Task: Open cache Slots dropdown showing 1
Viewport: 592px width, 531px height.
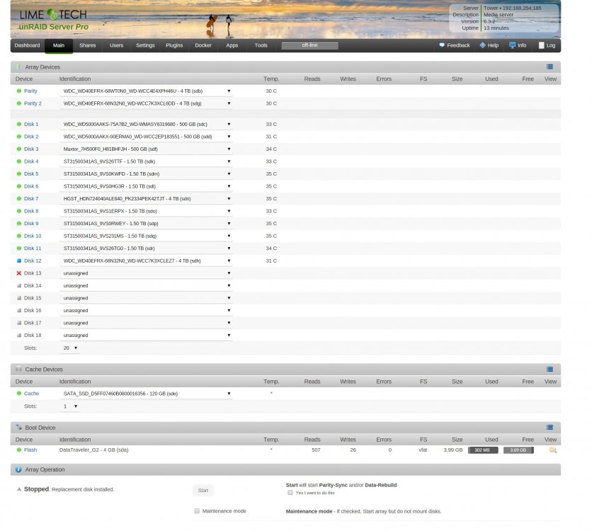Action: pyautogui.click(x=70, y=406)
